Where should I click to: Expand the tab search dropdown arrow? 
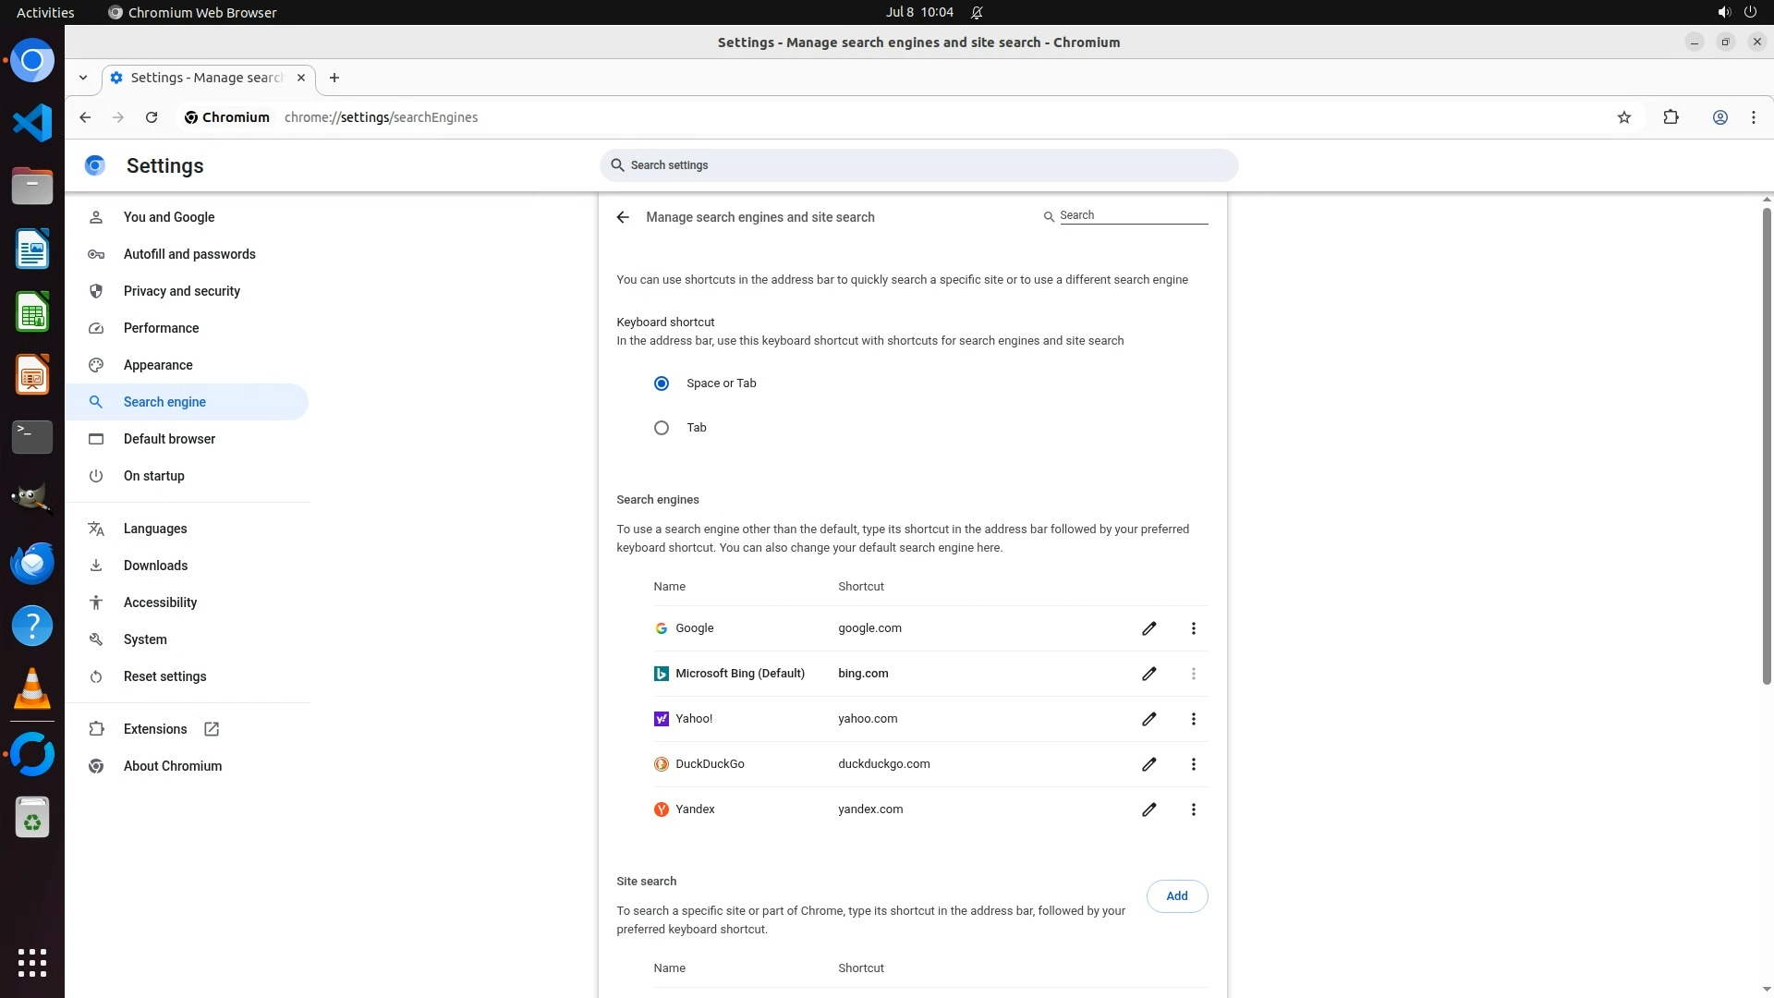click(83, 78)
